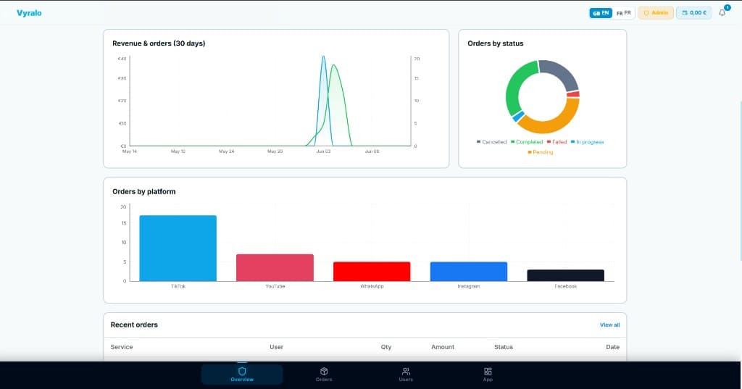Switch language to EN
742x389 pixels.
[x=601, y=13]
